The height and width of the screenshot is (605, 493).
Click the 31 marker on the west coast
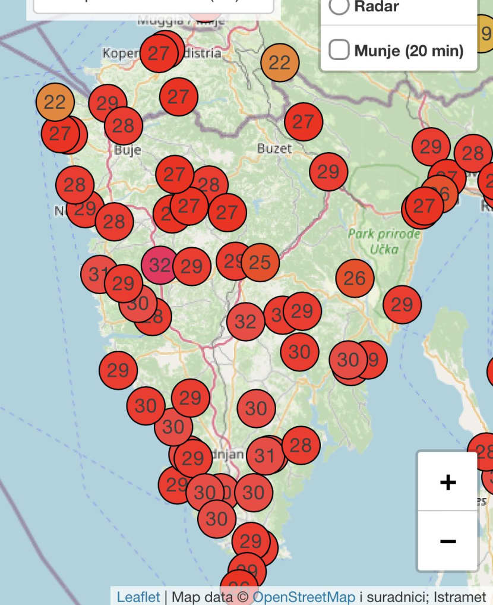point(98,274)
